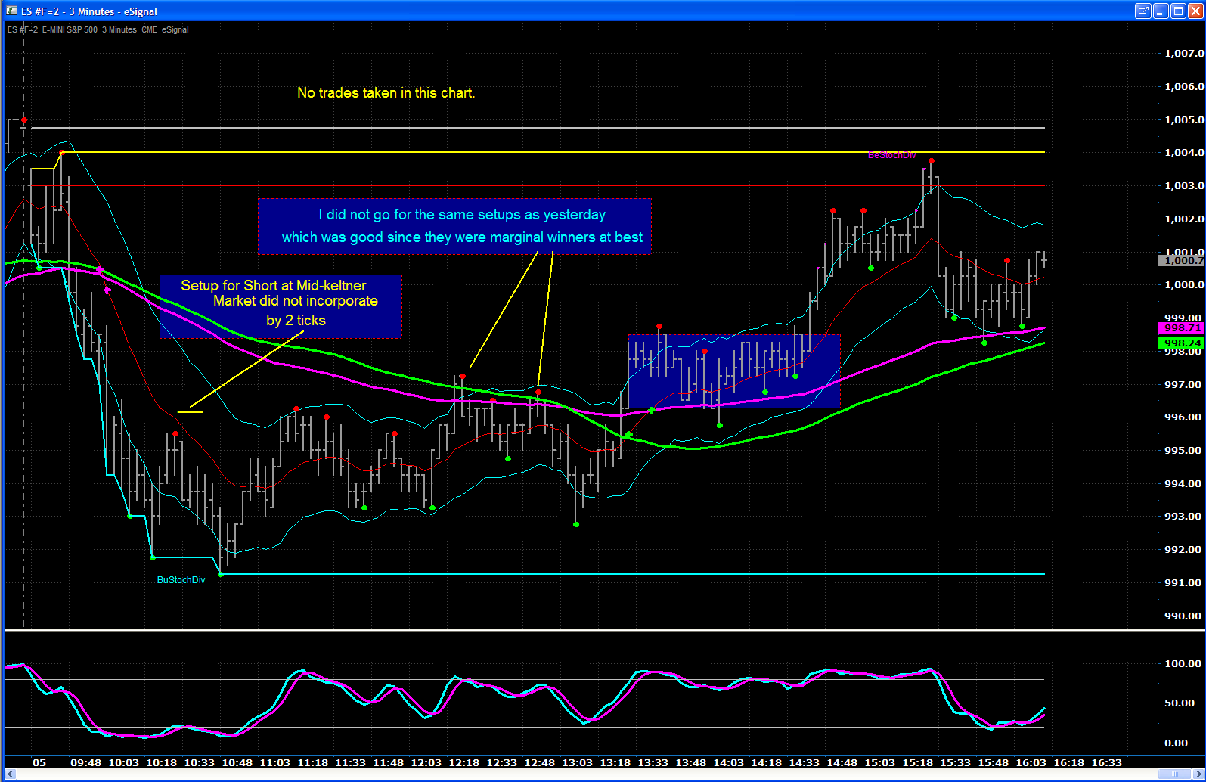The width and height of the screenshot is (1206, 782).
Task: Click the magenta BeStochDiv label
Action: click(x=891, y=155)
